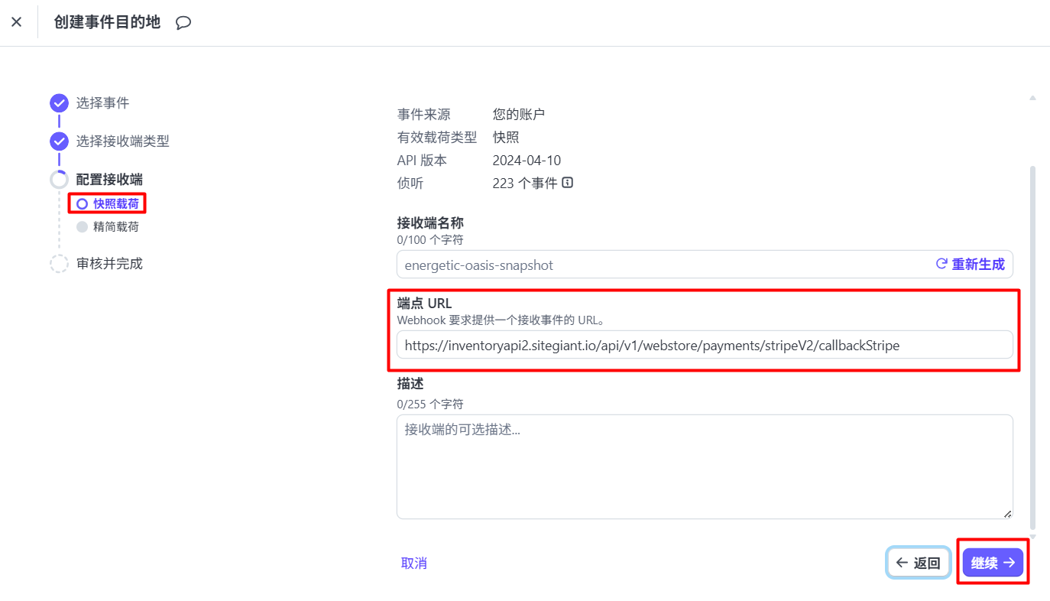The width and height of the screenshot is (1050, 601).
Task: Close the 创建事件目的地 dialog with X
Action: pyautogui.click(x=17, y=22)
